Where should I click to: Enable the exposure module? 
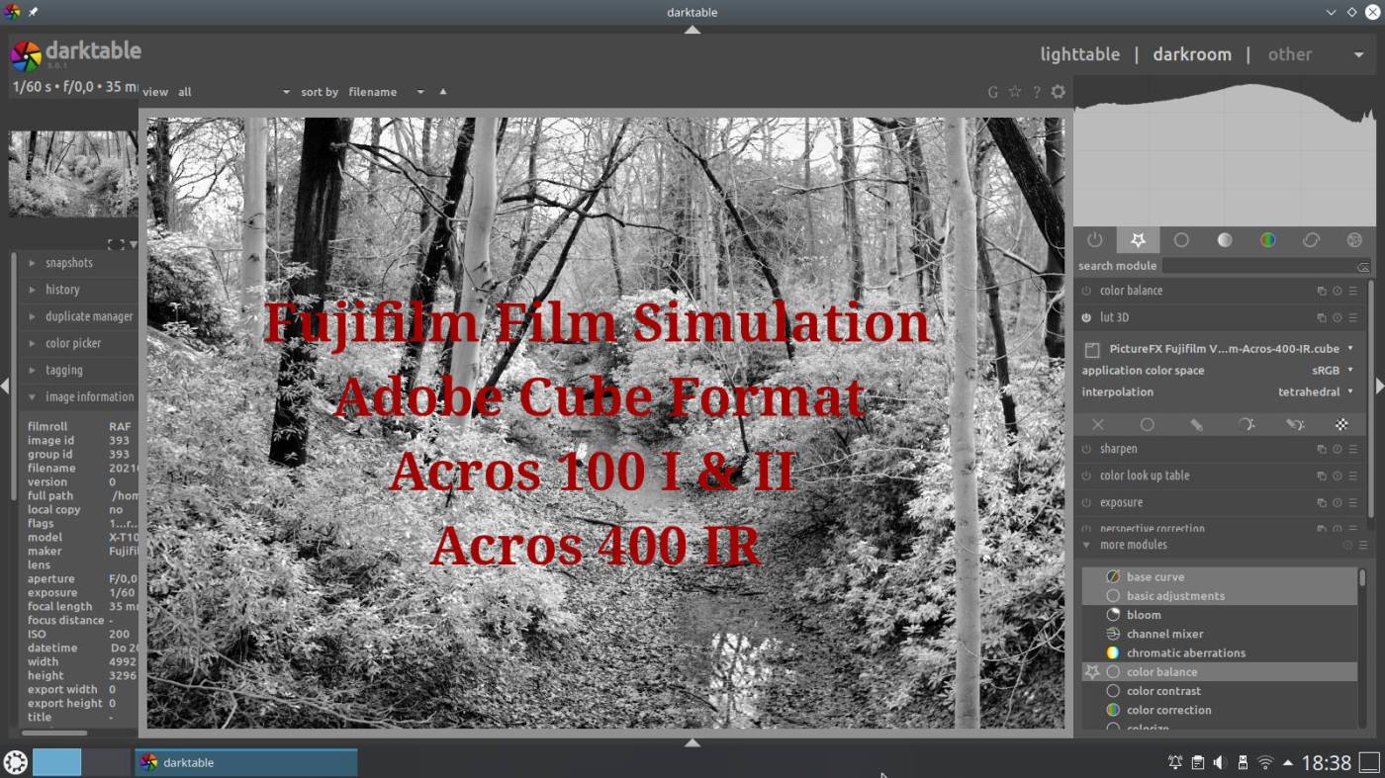(1086, 502)
